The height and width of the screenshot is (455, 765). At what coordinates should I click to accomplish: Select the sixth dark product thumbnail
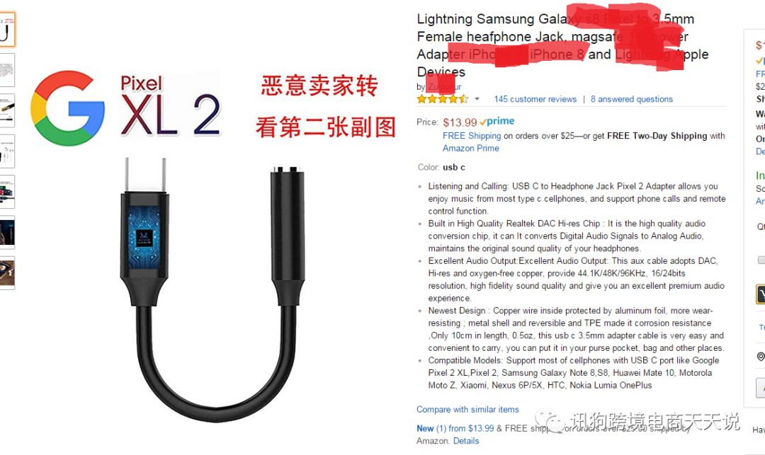click(x=7, y=232)
